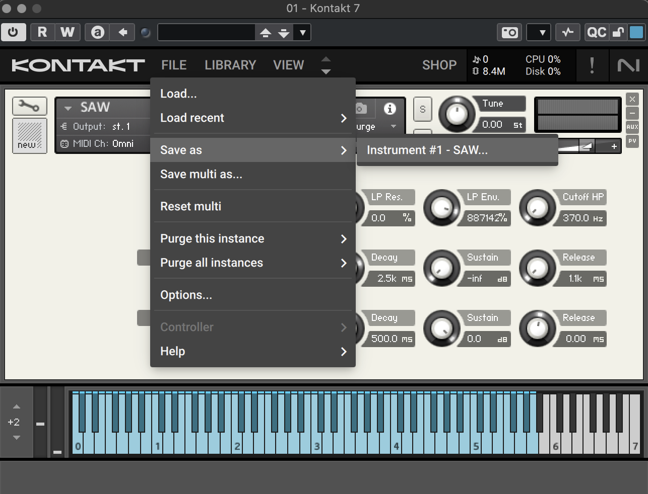Viewport: 648px width, 494px height.
Task: Expand the Load recent submenu
Action: click(x=253, y=118)
